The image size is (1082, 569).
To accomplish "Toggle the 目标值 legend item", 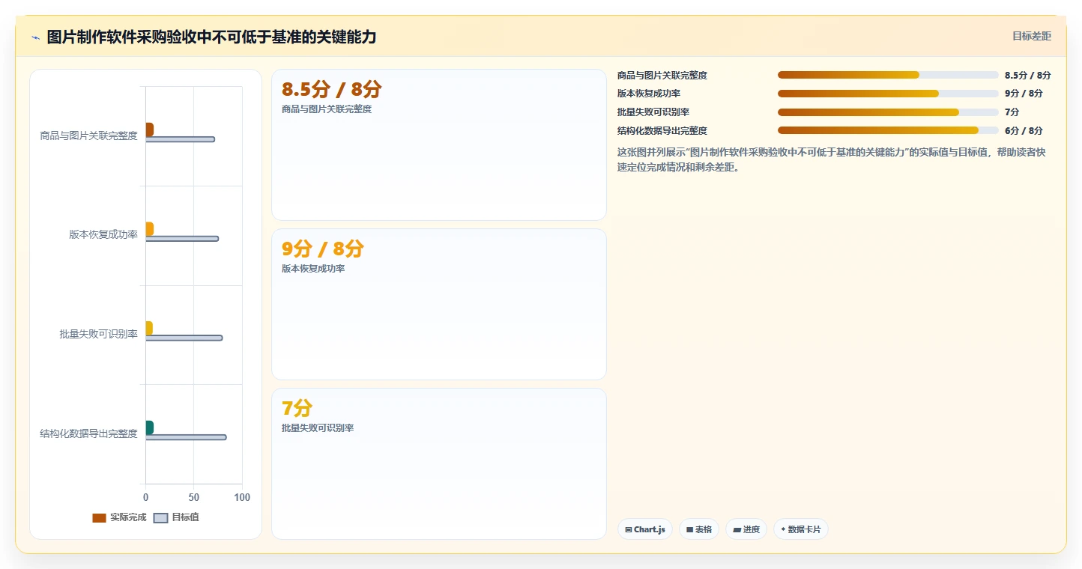I will click(x=176, y=517).
